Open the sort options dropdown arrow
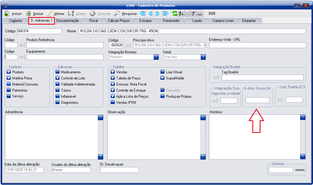Viewport: 313px width, 185px height. 187,13
